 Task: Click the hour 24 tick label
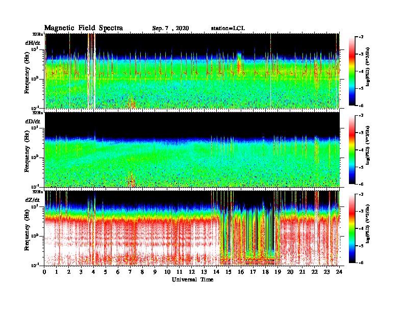339,272
